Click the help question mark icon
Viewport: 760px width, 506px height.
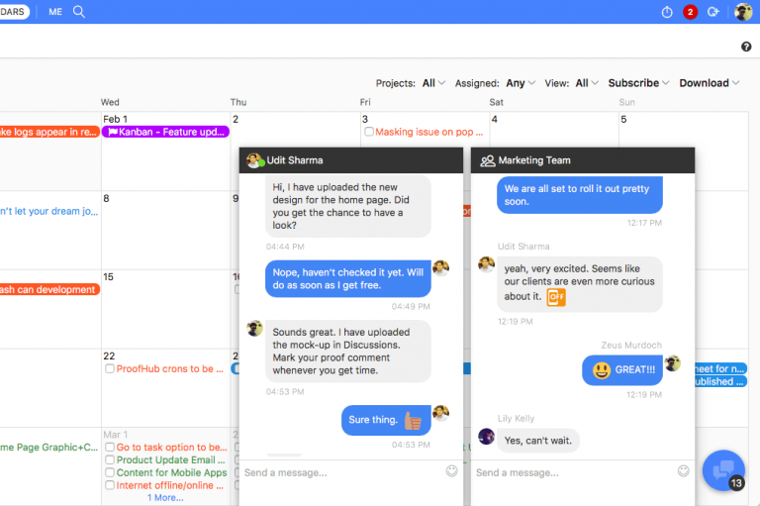pyautogui.click(x=746, y=47)
